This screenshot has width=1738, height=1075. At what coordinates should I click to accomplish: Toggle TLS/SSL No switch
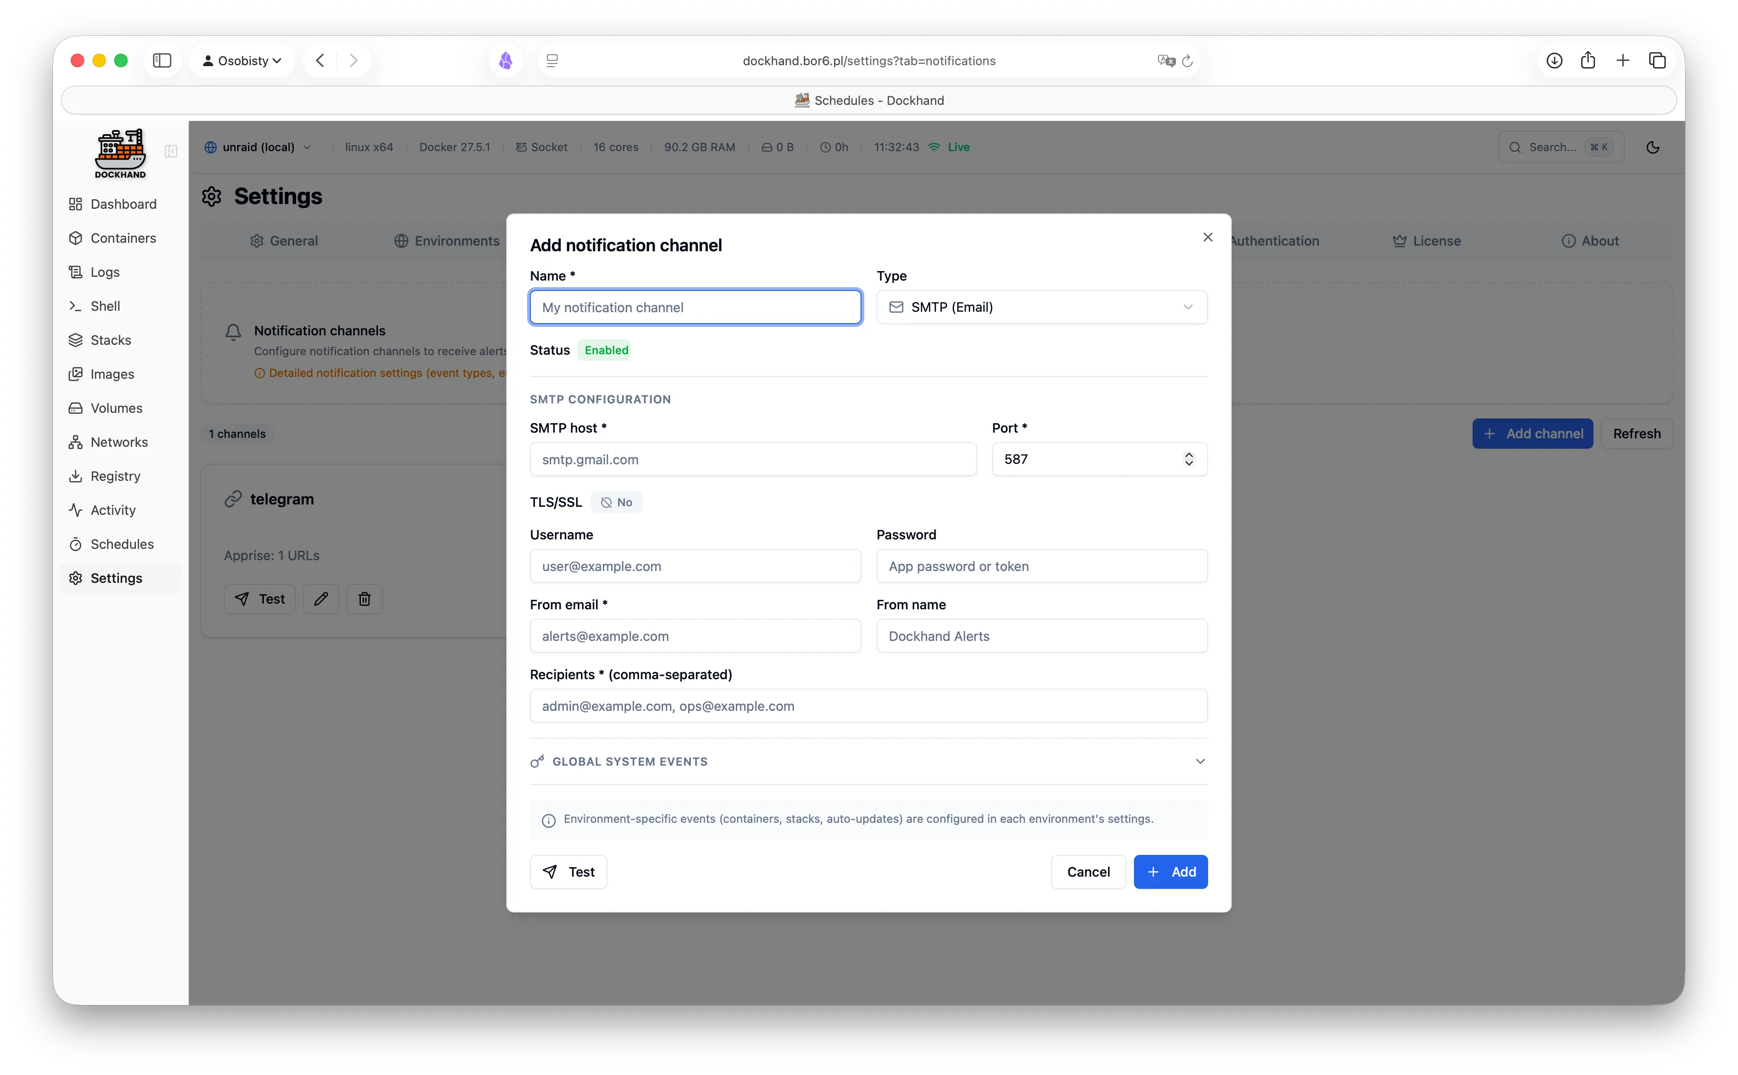click(616, 502)
